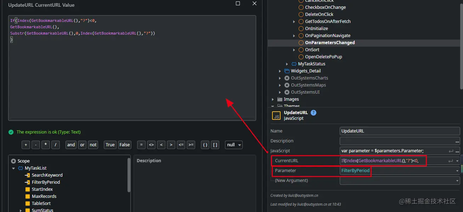This screenshot has height=212, width=463.
Task: Click the Widgets_Detail flow icon
Action: click(x=287, y=71)
